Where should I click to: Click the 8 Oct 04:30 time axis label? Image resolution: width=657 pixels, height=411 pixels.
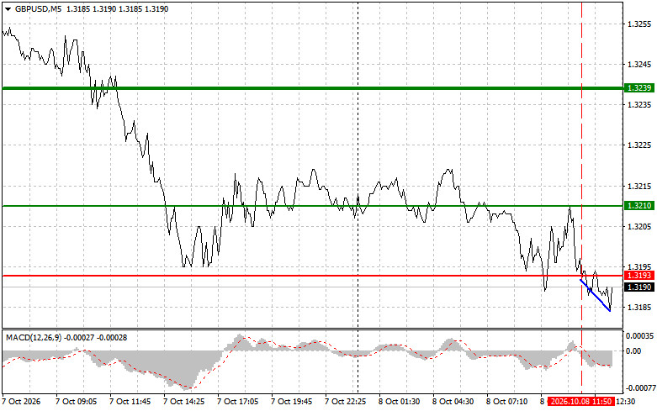pos(453,402)
